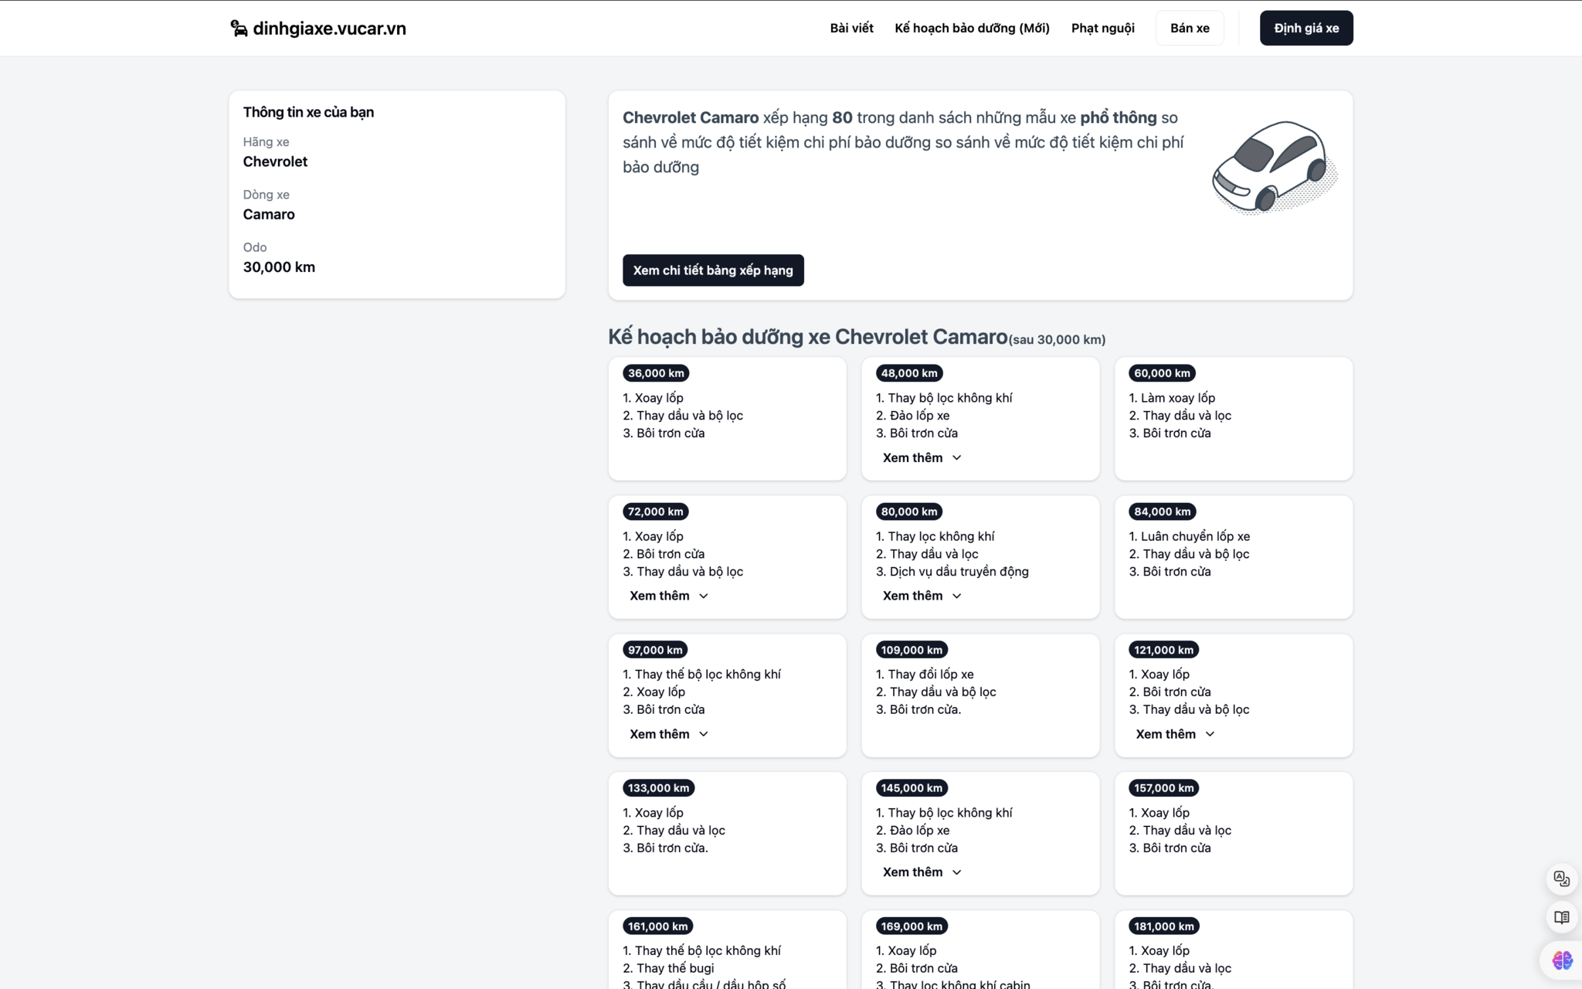Image resolution: width=1582 pixels, height=989 pixels.
Task: Click the car logo icon beside dinhgiaxe.vucar.vn
Action: (x=239, y=29)
